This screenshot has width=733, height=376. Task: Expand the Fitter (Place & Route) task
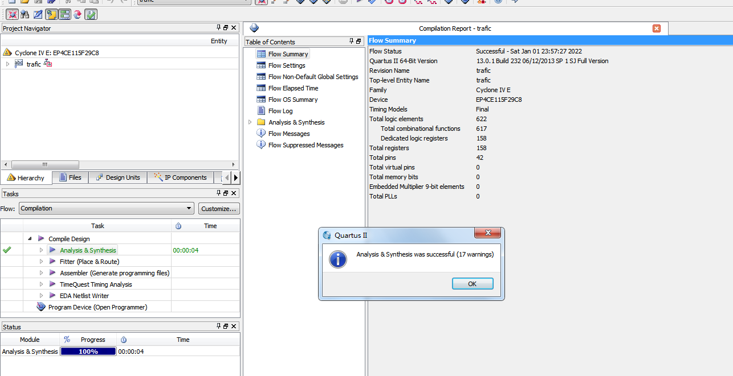tap(41, 262)
